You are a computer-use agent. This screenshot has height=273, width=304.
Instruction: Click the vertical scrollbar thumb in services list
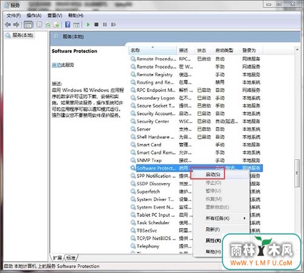297,173
